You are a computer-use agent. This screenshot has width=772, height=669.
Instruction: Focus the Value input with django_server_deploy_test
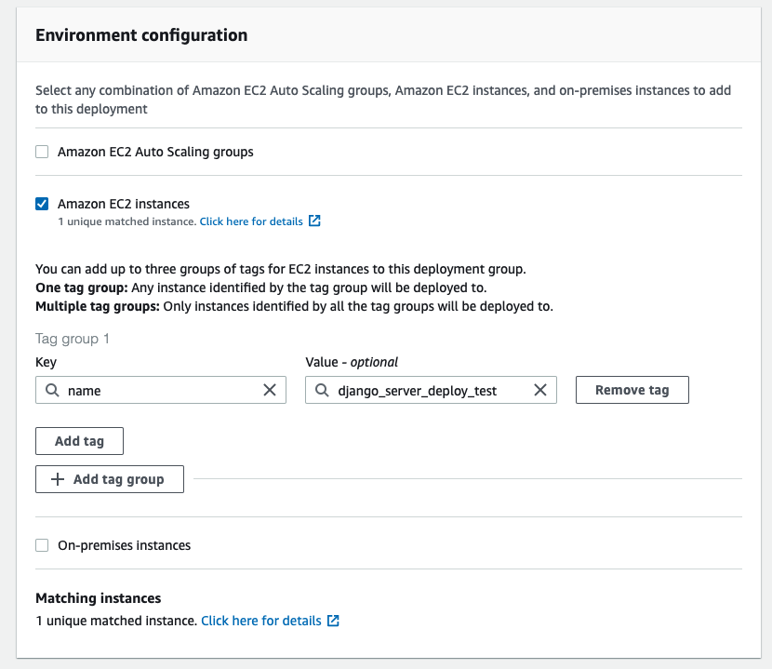[431, 390]
